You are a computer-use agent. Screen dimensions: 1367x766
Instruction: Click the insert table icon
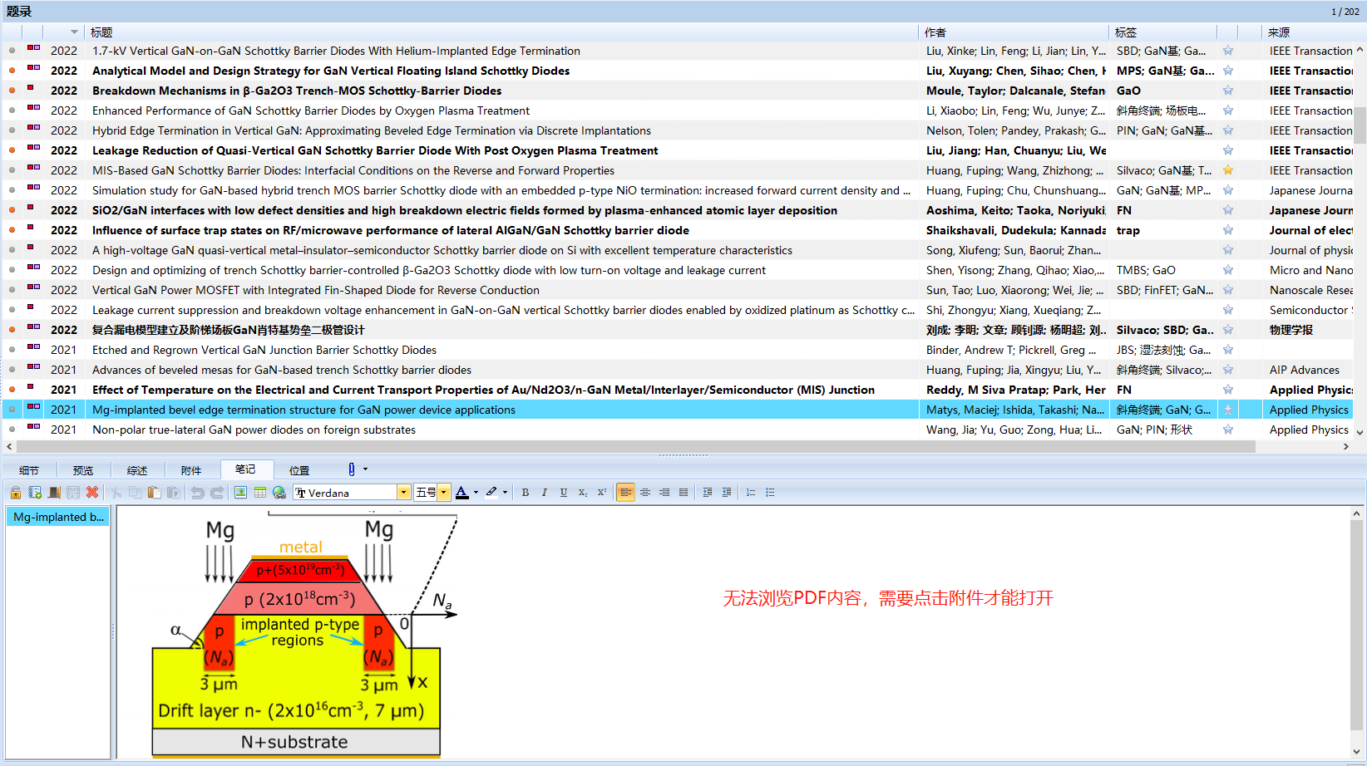click(x=260, y=493)
